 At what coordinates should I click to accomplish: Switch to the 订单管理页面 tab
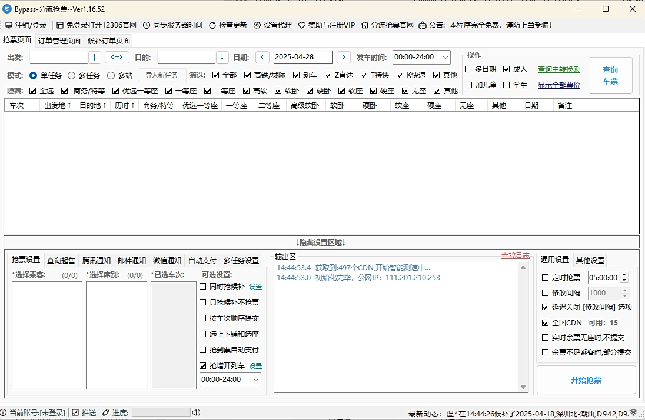click(59, 41)
